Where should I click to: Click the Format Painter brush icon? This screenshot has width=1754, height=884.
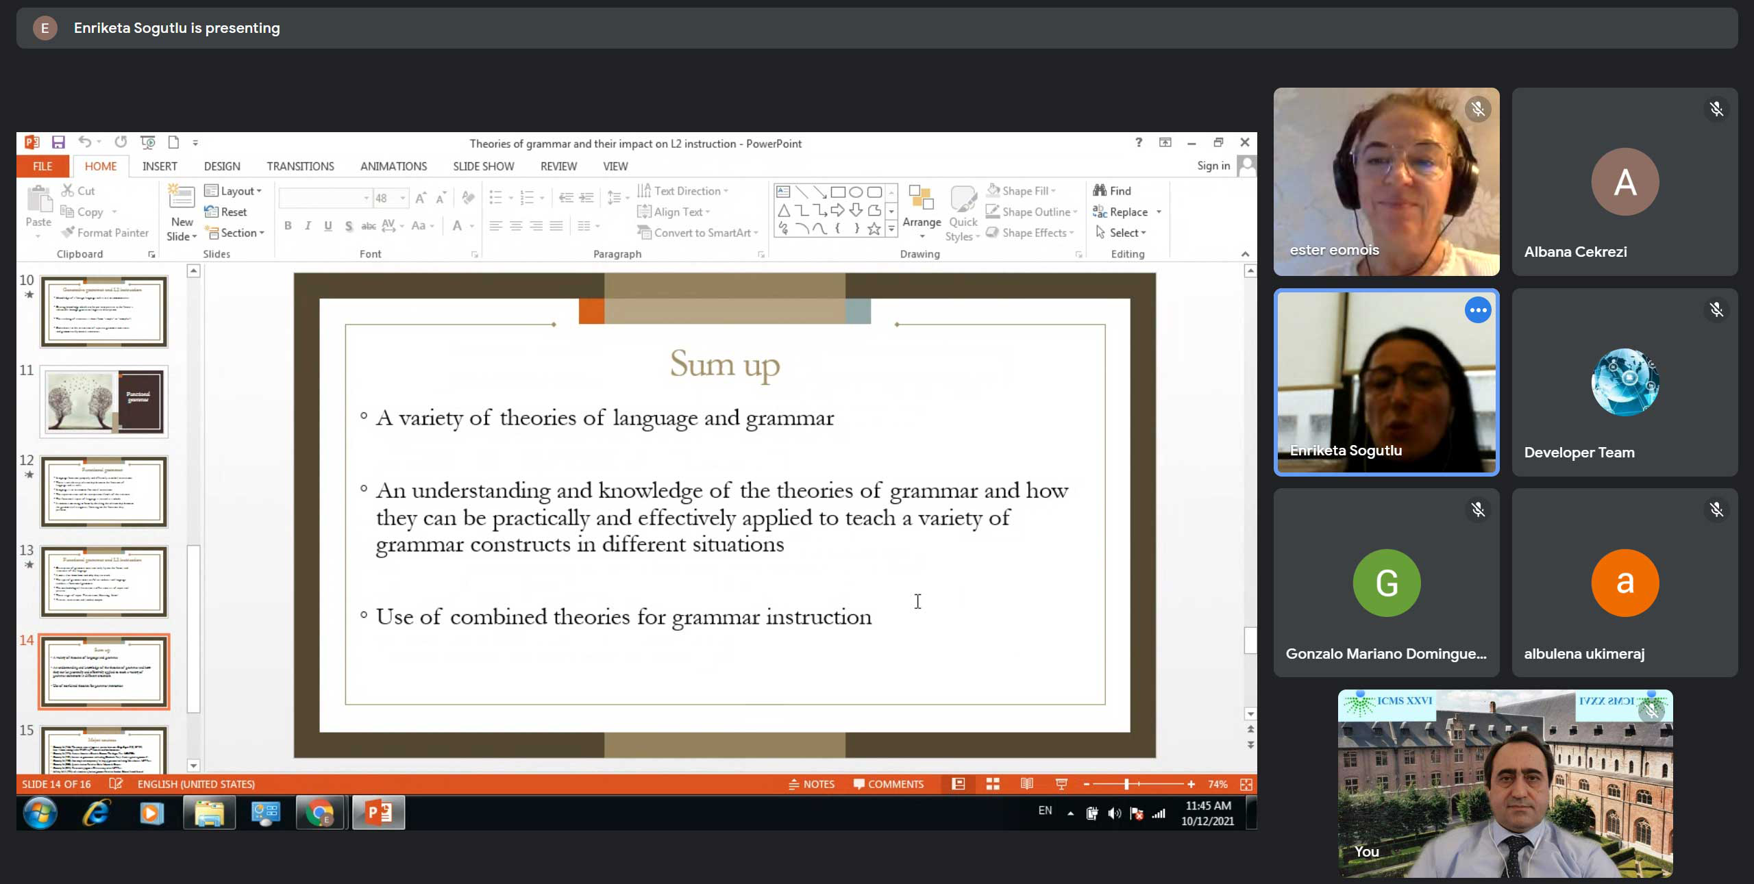pos(68,233)
